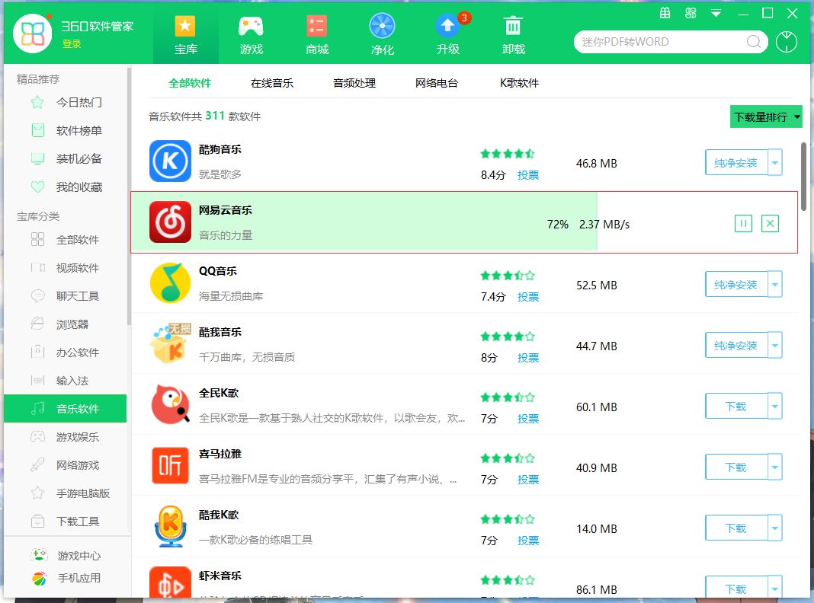Open the triangle dropdown in the title bar
814x603 pixels.
click(x=715, y=13)
